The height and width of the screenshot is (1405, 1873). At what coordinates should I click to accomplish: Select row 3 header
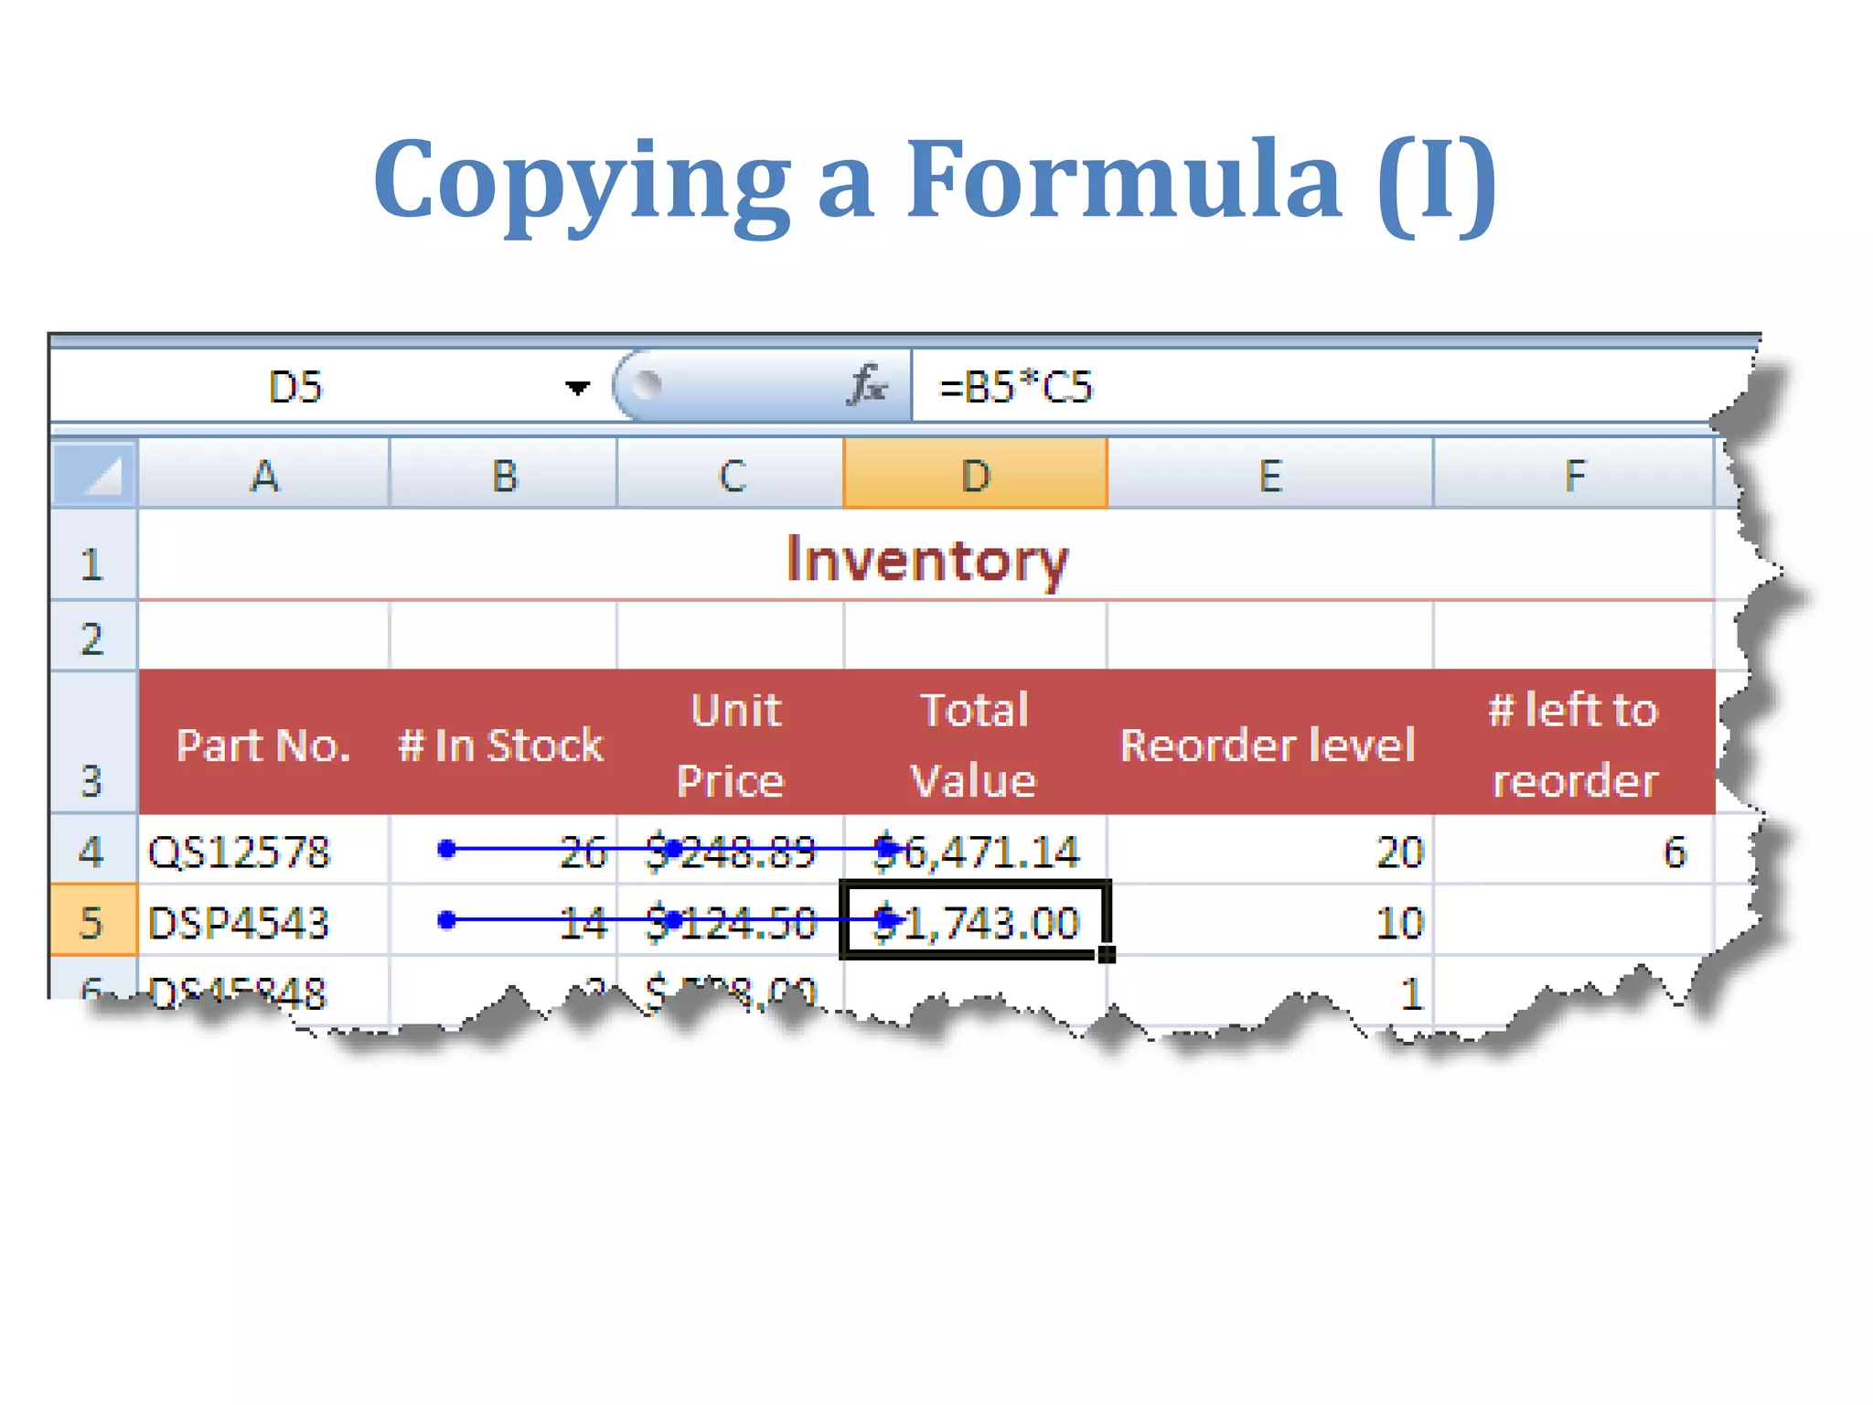point(94,743)
